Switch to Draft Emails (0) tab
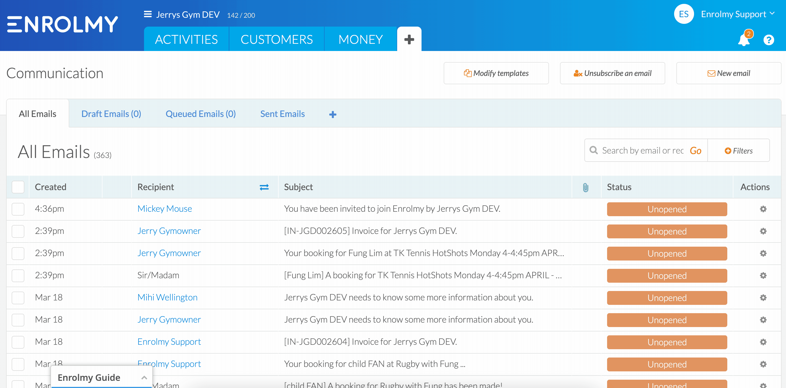786x388 pixels. coord(111,114)
